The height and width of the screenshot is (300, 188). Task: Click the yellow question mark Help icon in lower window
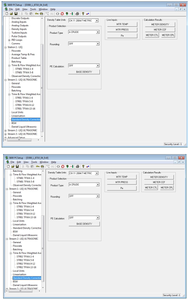click(83, 166)
